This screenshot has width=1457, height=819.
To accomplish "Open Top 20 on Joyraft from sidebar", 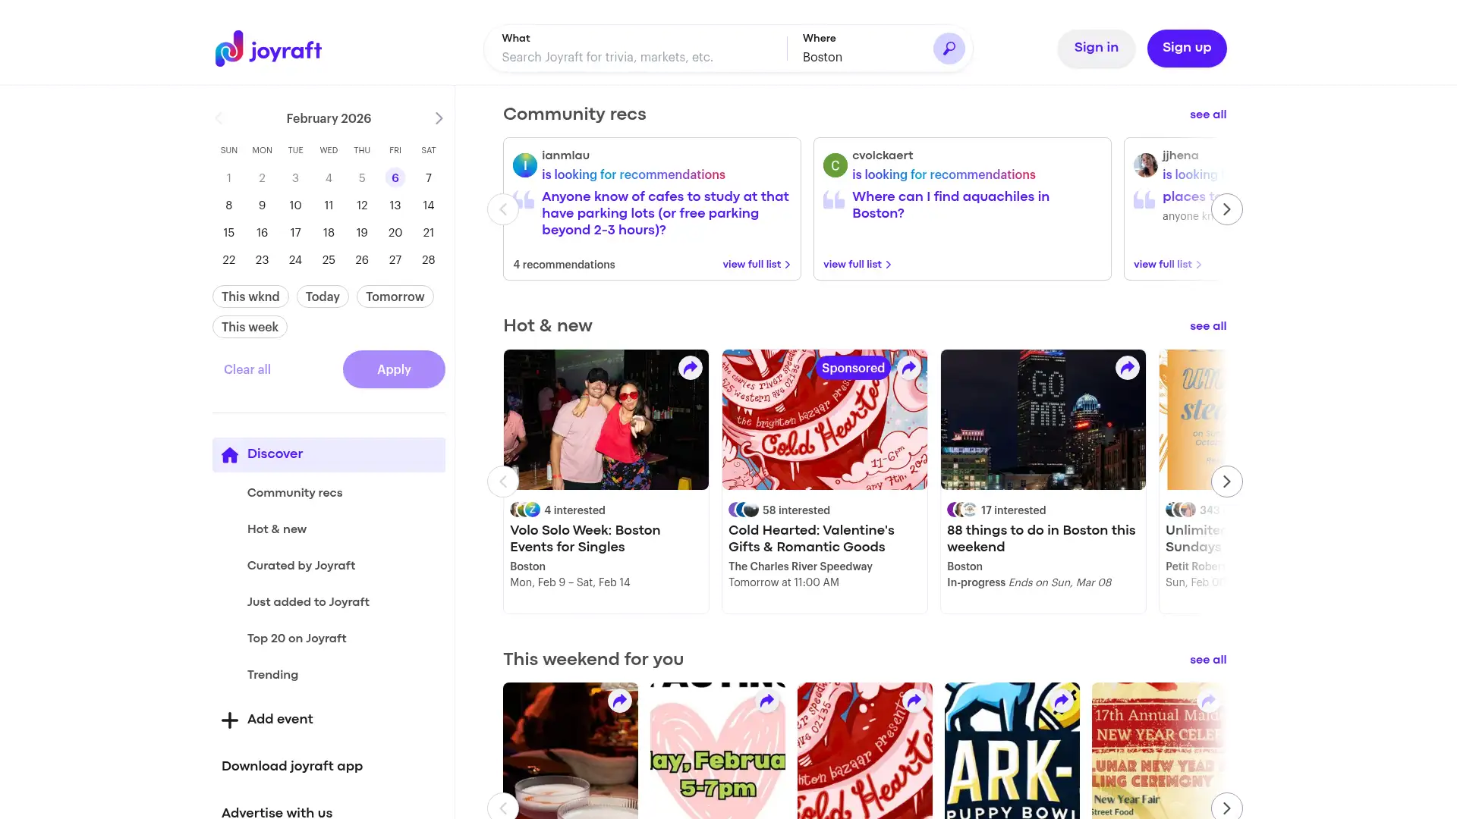I will [296, 638].
